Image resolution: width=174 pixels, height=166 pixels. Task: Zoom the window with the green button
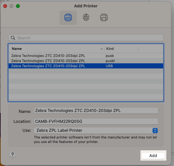click(18, 6)
